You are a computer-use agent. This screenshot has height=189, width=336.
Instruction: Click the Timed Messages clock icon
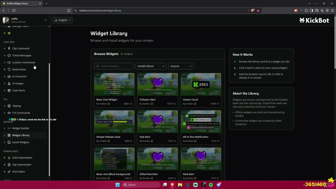pos(9,55)
